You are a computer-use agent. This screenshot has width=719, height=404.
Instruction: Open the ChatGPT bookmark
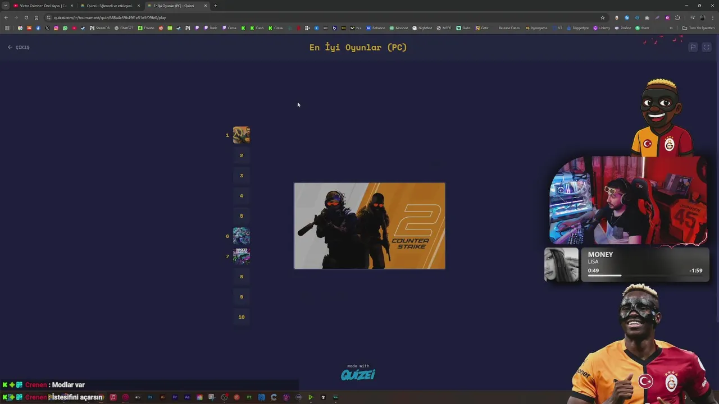pos(124,28)
